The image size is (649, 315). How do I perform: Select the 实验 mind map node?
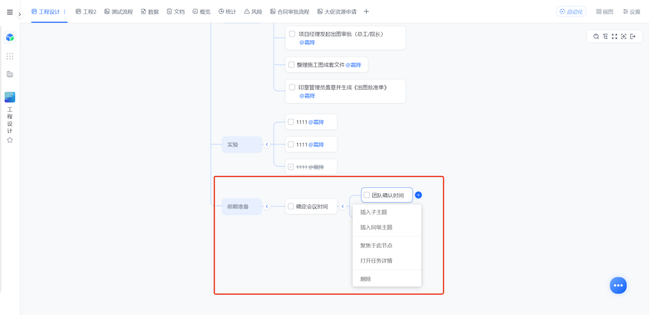[x=241, y=145]
